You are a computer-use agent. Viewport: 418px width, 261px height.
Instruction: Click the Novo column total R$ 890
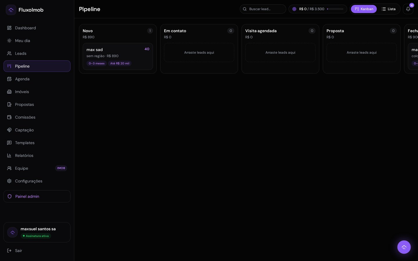point(89,37)
